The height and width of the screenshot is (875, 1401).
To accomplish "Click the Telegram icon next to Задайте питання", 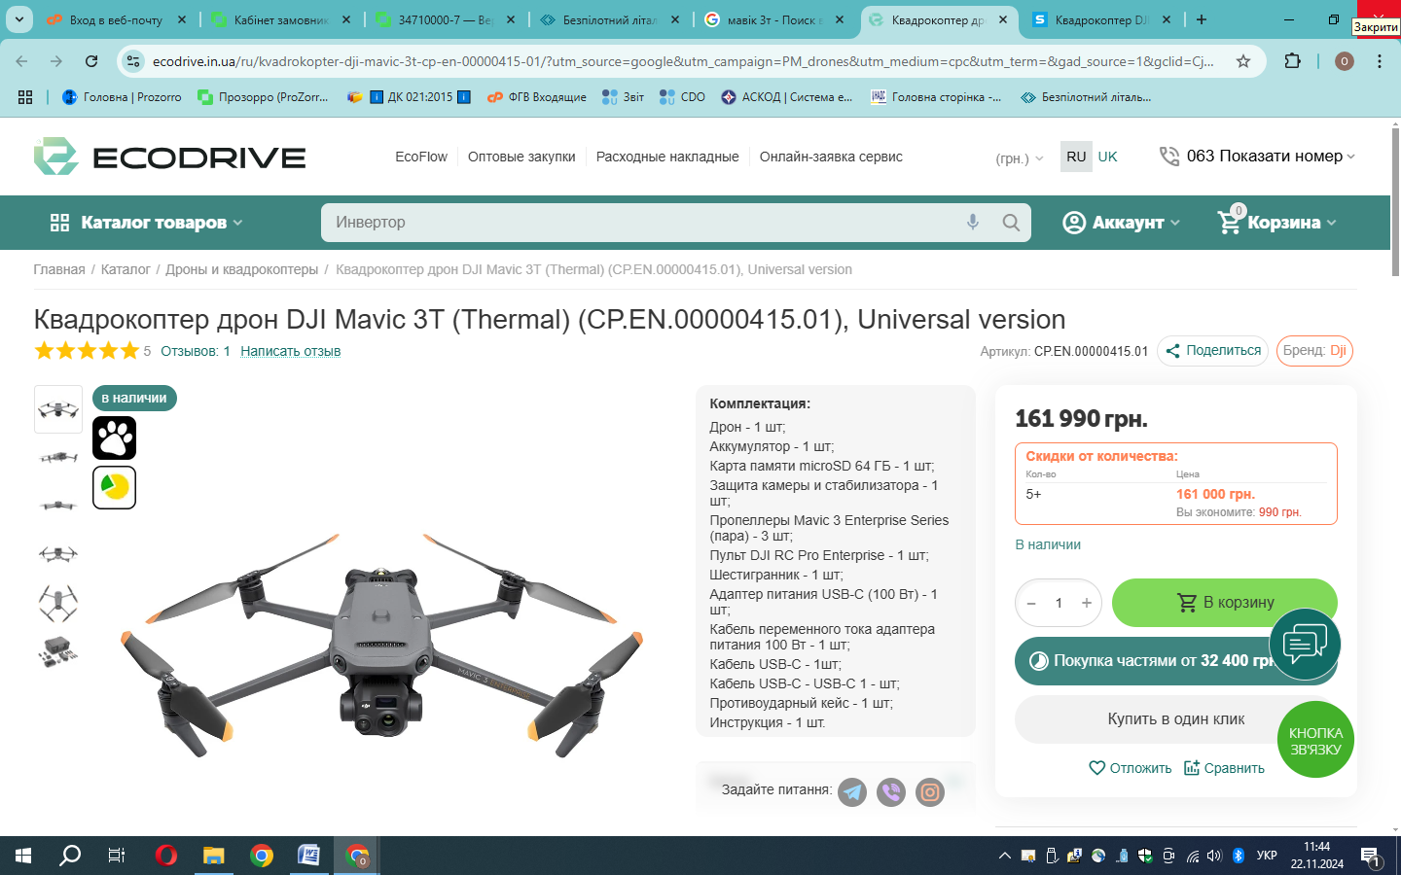I will click(852, 792).
